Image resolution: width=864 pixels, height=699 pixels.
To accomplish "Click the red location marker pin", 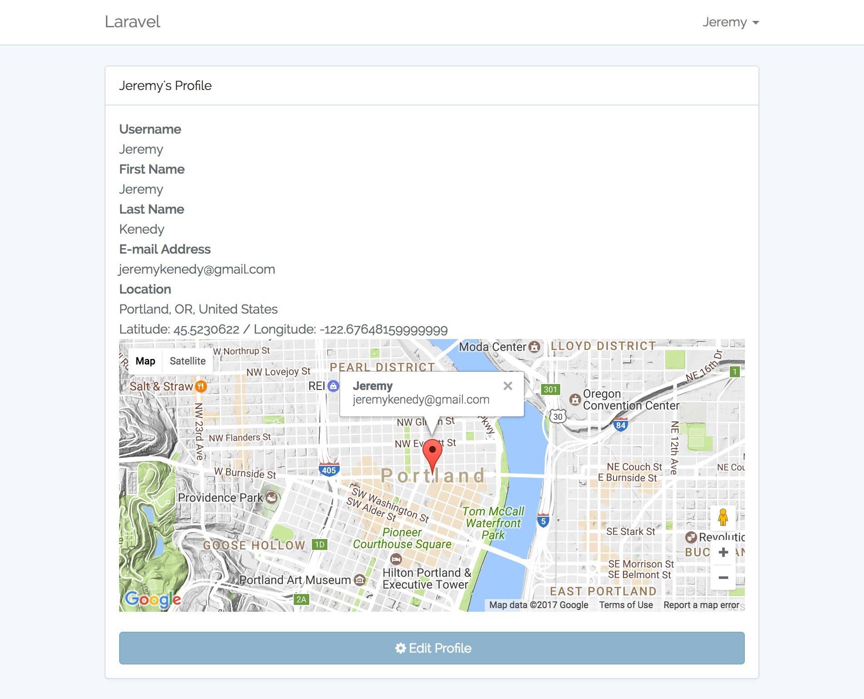I will pyautogui.click(x=432, y=457).
